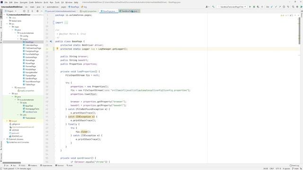Image resolution: width=303 pixels, height=170 pixels.
Task: Open the TODO tool window button
Action: click(22, 165)
